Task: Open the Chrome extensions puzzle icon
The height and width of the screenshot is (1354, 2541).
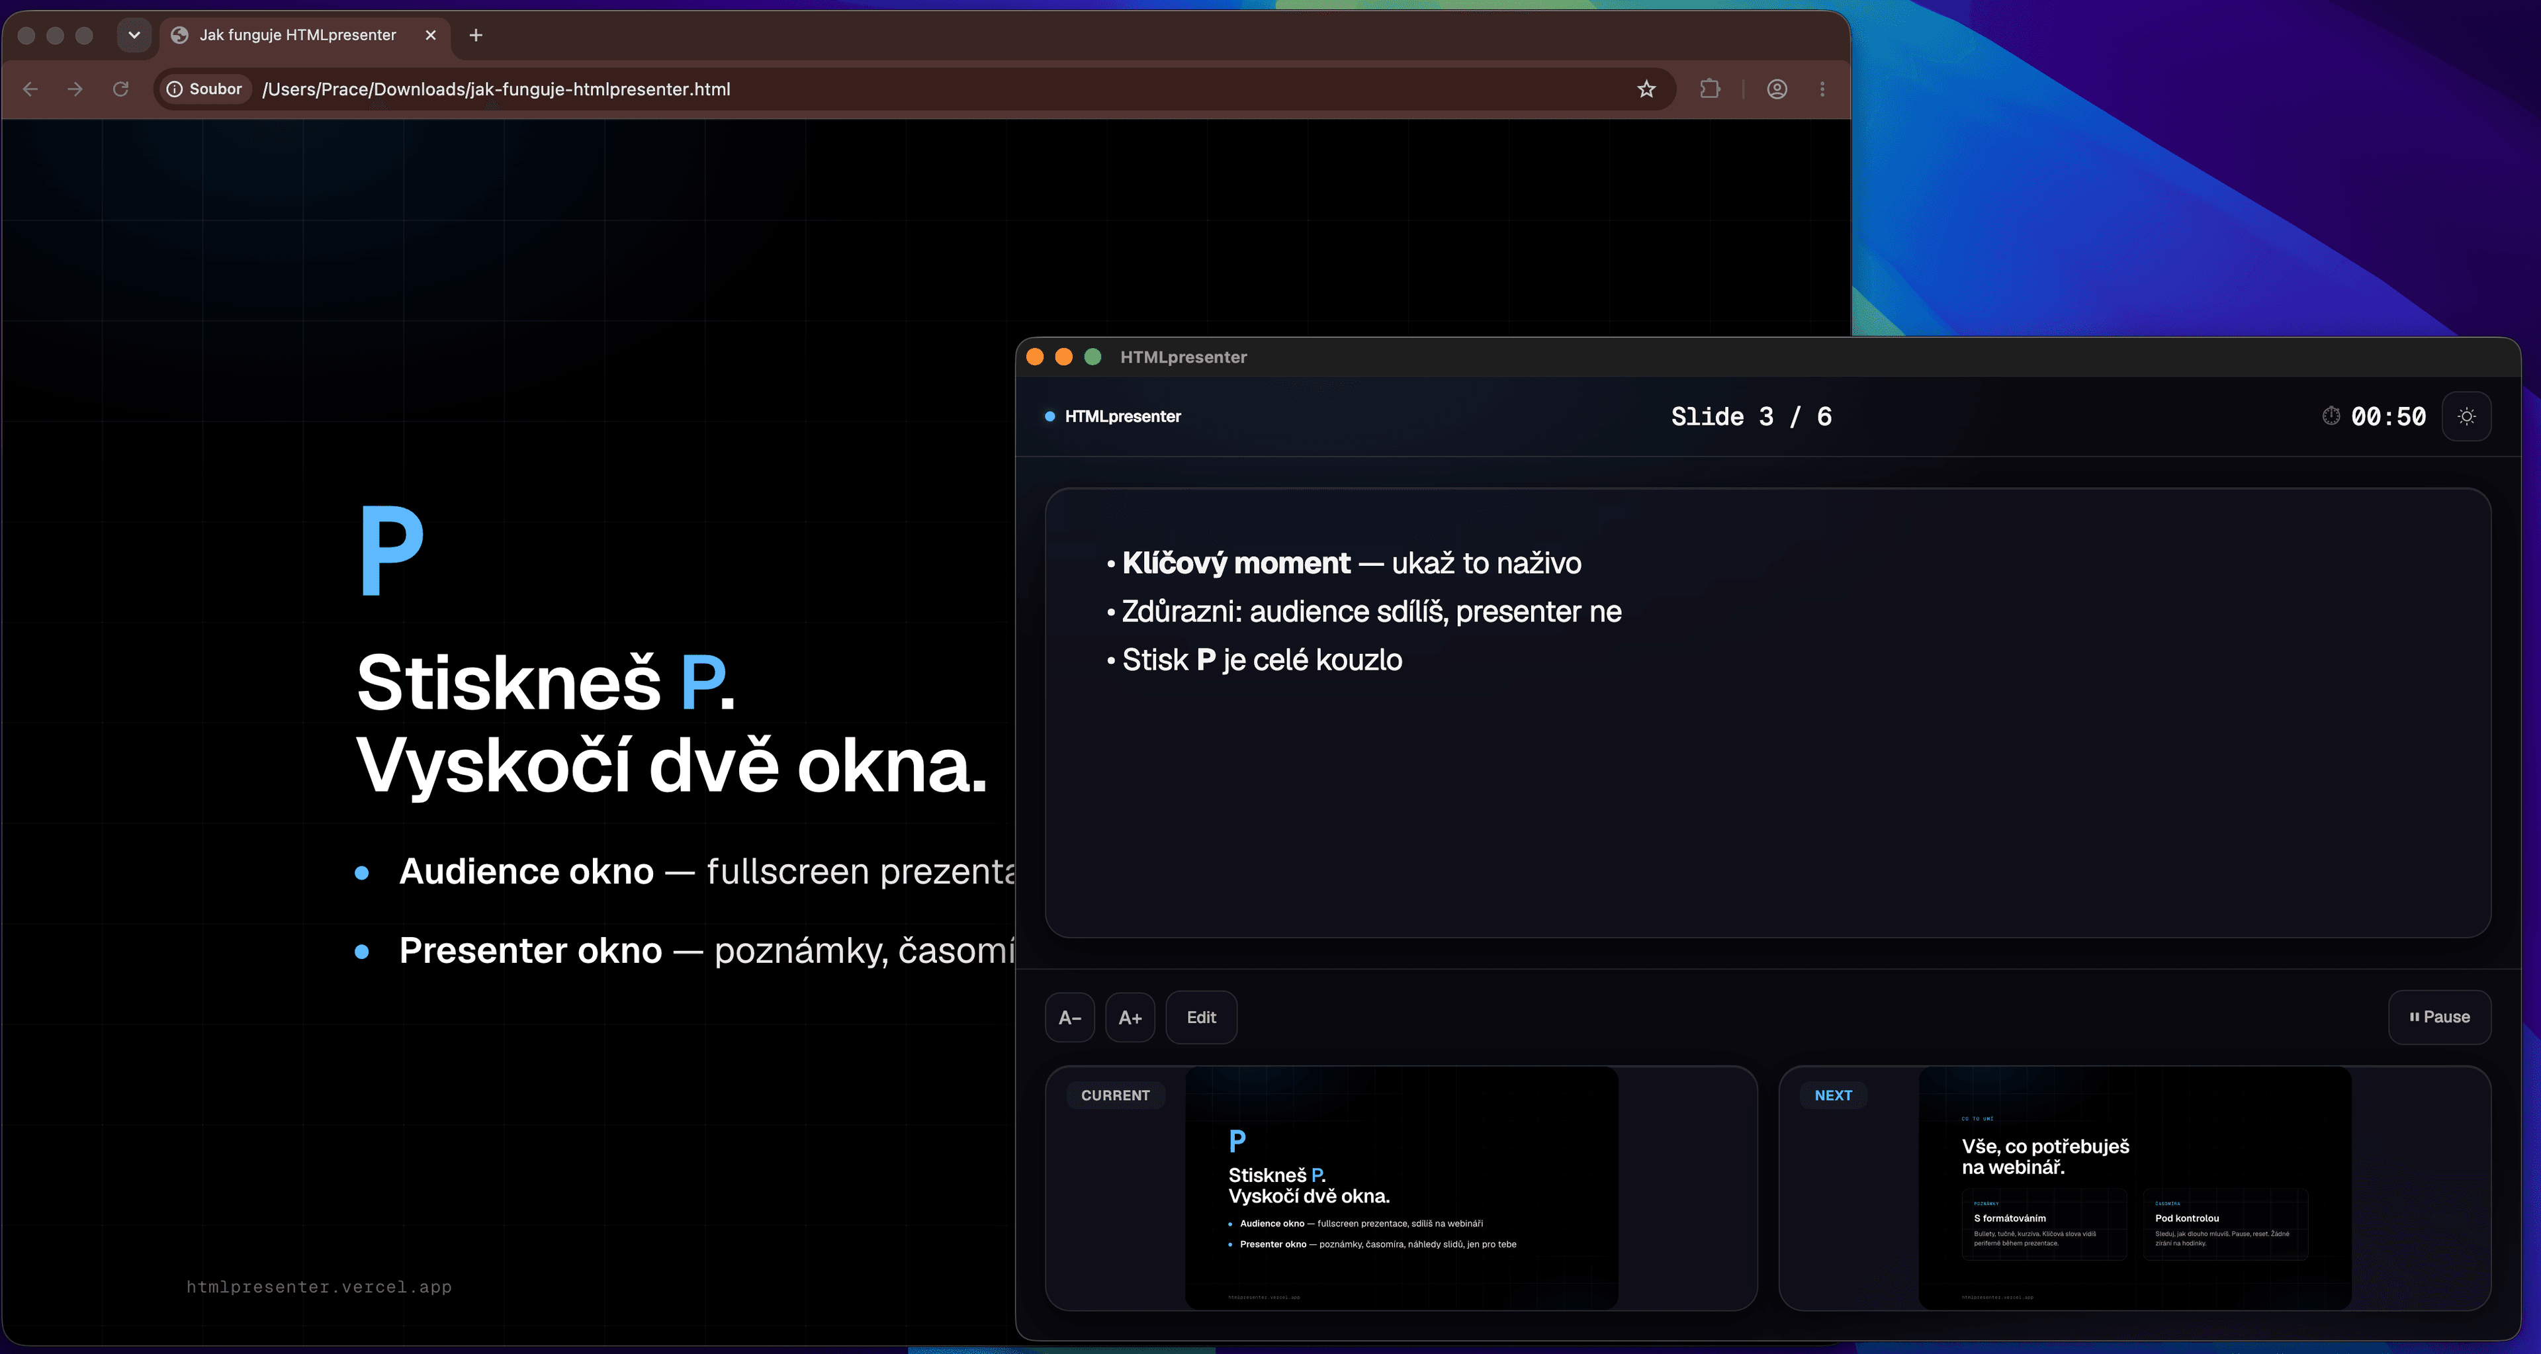Action: (1709, 89)
